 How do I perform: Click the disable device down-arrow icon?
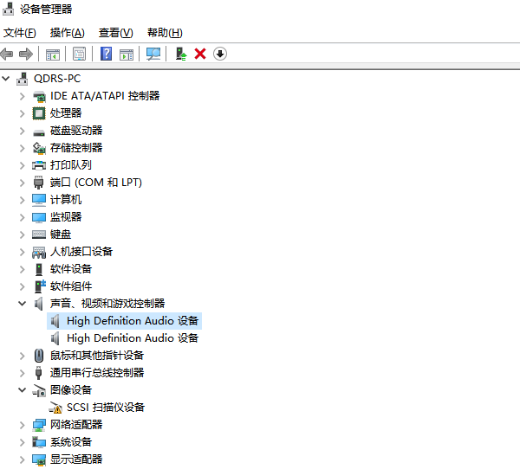click(x=220, y=54)
